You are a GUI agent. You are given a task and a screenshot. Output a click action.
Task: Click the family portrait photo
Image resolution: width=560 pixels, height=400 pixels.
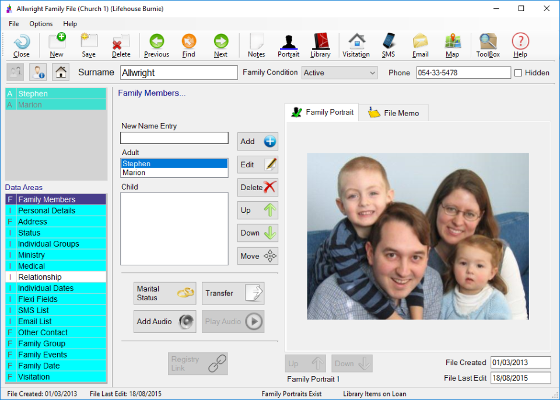[x=418, y=236]
